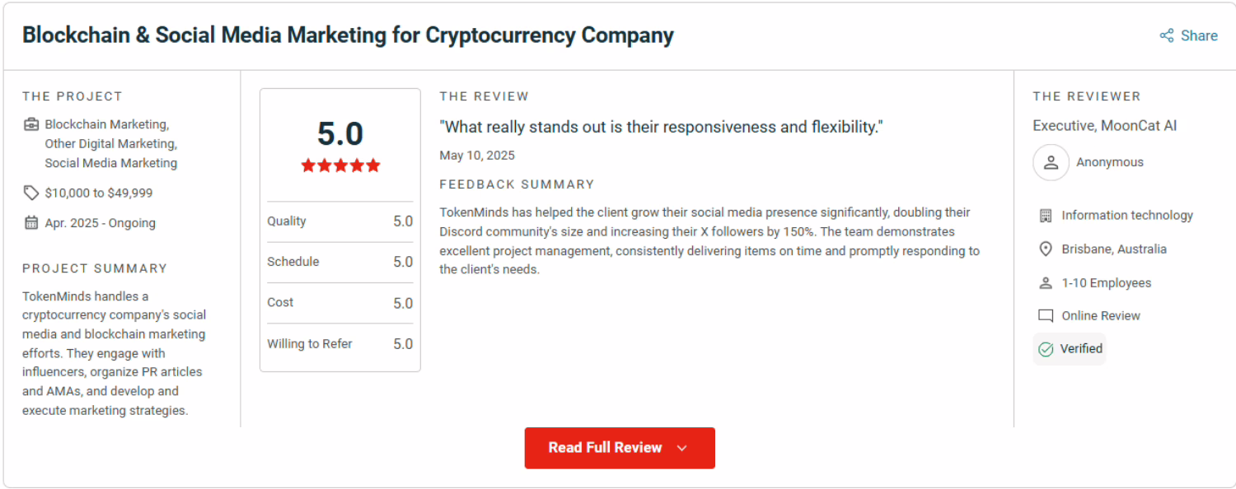
Task: Click the online review chat icon
Action: [1046, 316]
